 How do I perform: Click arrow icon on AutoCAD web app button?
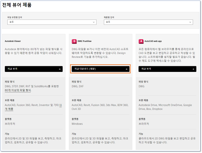[x=193, y=69]
